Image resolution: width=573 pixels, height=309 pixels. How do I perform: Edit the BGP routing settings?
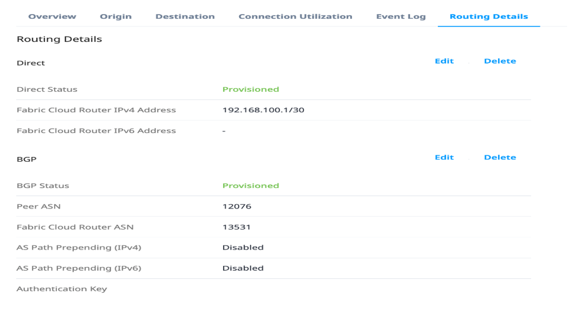coord(444,157)
